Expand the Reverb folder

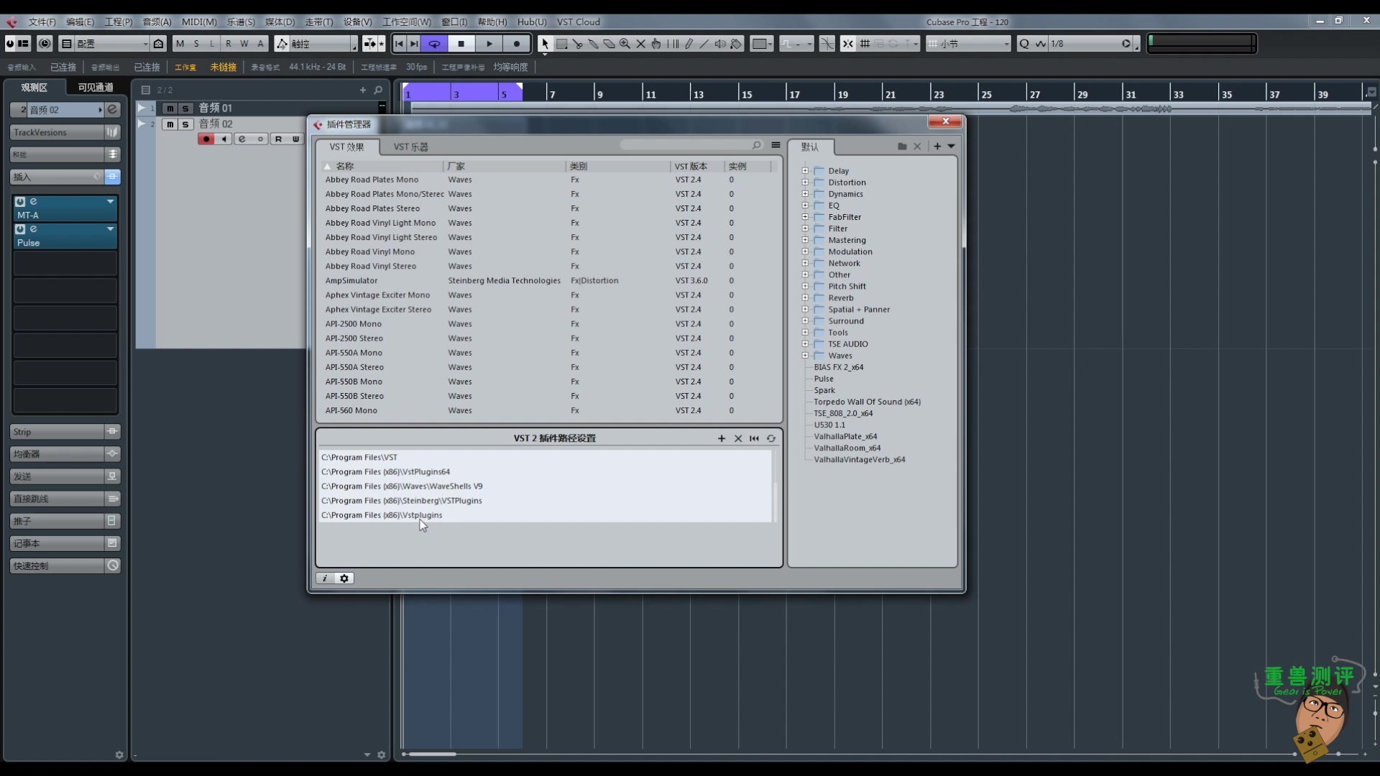point(805,297)
